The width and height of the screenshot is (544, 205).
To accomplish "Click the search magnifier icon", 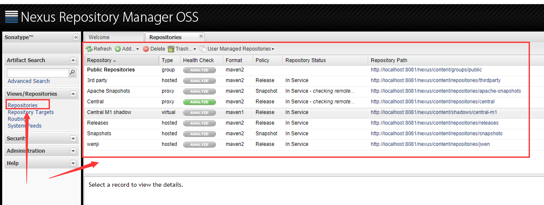I will click(73, 72).
